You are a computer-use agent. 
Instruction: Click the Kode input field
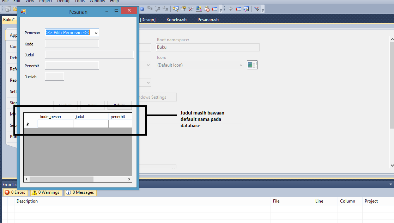coord(72,43)
